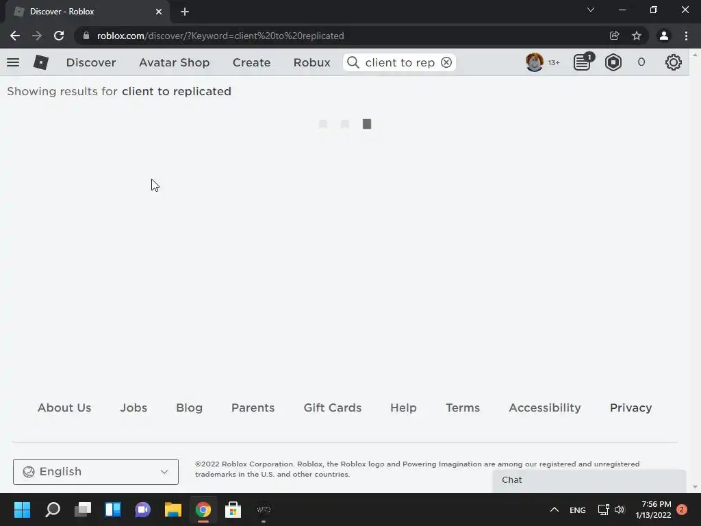Open the user avatar profile
701x526 pixels.
534,62
